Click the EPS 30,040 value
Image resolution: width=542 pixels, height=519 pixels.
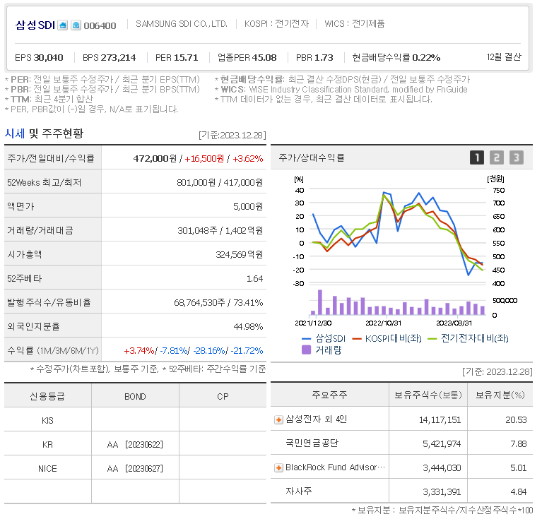click(x=48, y=58)
